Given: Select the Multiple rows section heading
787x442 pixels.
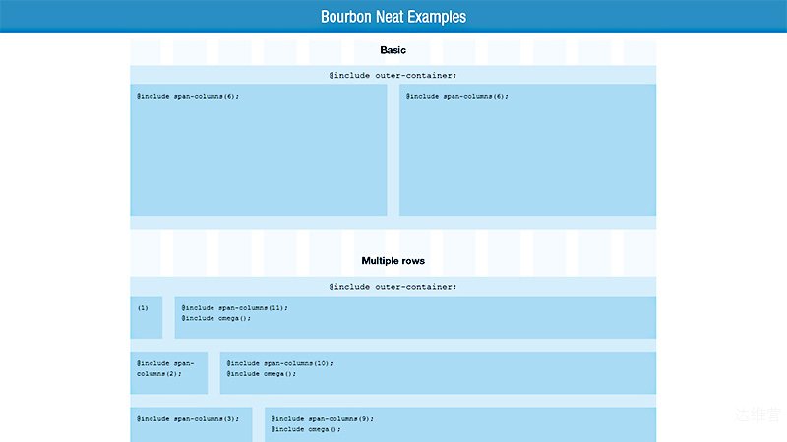Looking at the screenshot, I should pos(393,261).
